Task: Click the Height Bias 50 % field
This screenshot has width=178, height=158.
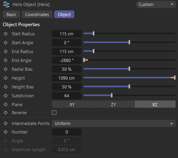Action: [67, 87]
